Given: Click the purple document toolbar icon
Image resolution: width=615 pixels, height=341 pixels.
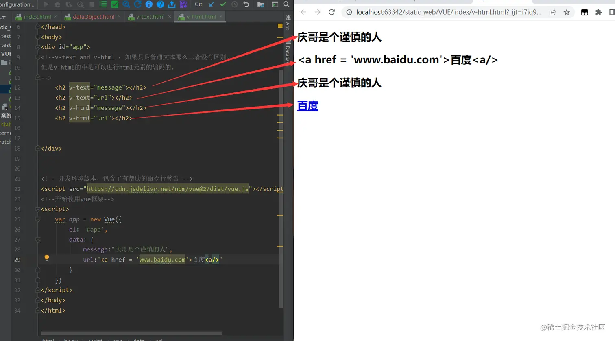Looking at the screenshot, I should [x=183, y=4].
